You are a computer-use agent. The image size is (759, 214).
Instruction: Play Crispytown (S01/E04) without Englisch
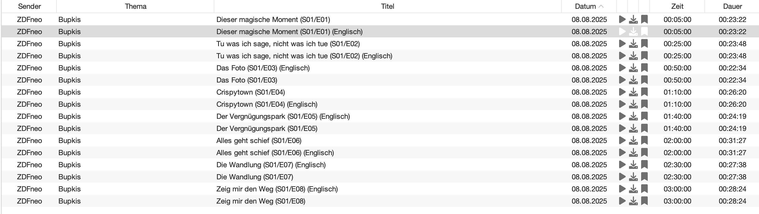pyautogui.click(x=622, y=92)
